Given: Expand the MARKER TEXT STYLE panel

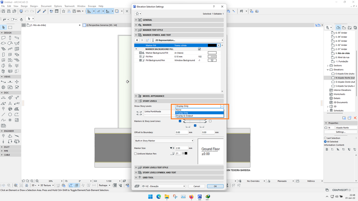Looking at the screenshot, I should (179, 30).
